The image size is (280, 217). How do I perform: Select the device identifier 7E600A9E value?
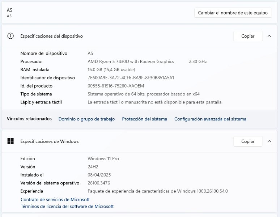131,78
